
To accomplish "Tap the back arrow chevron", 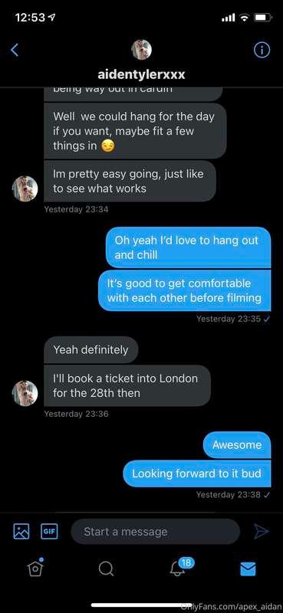I will coord(15,50).
